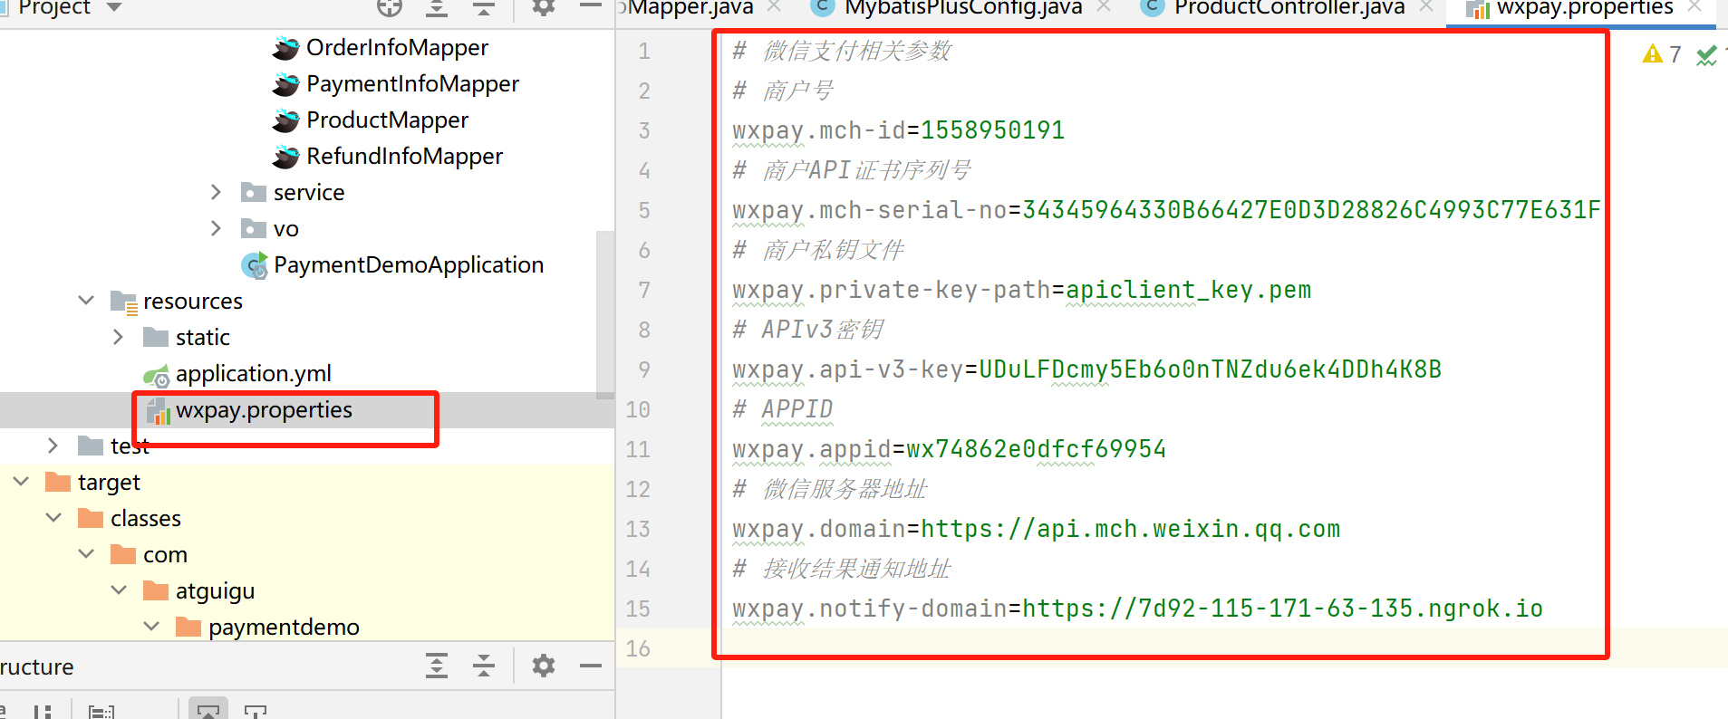The image size is (1728, 719).
Task: Expand the service package
Action: [x=216, y=192]
